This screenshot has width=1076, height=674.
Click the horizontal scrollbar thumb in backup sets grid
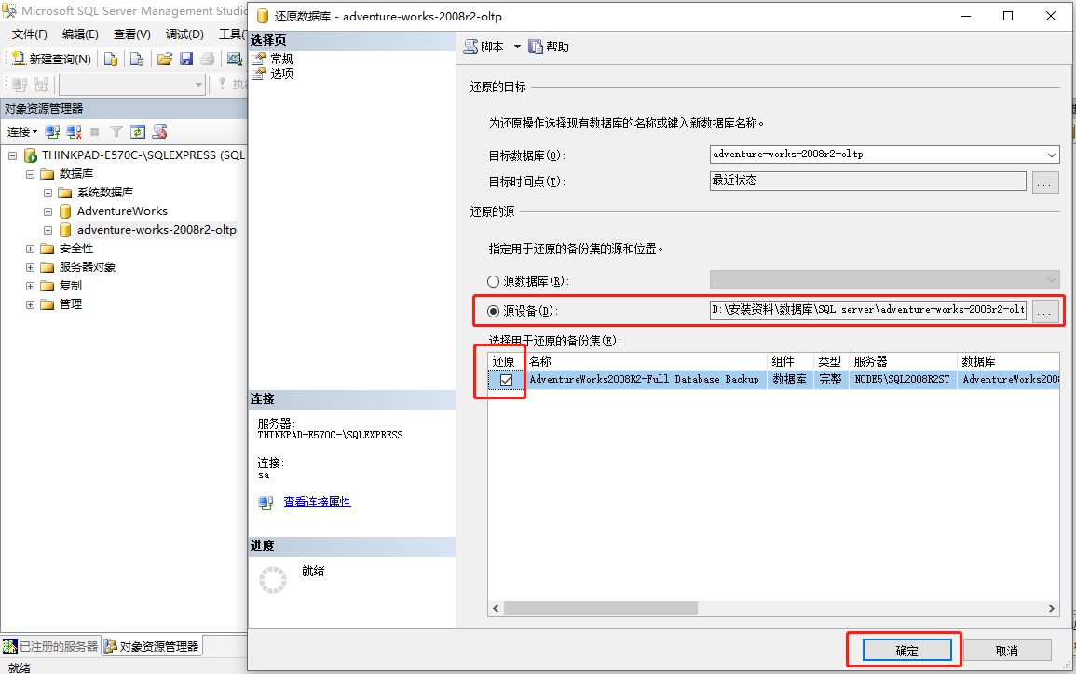coord(601,608)
